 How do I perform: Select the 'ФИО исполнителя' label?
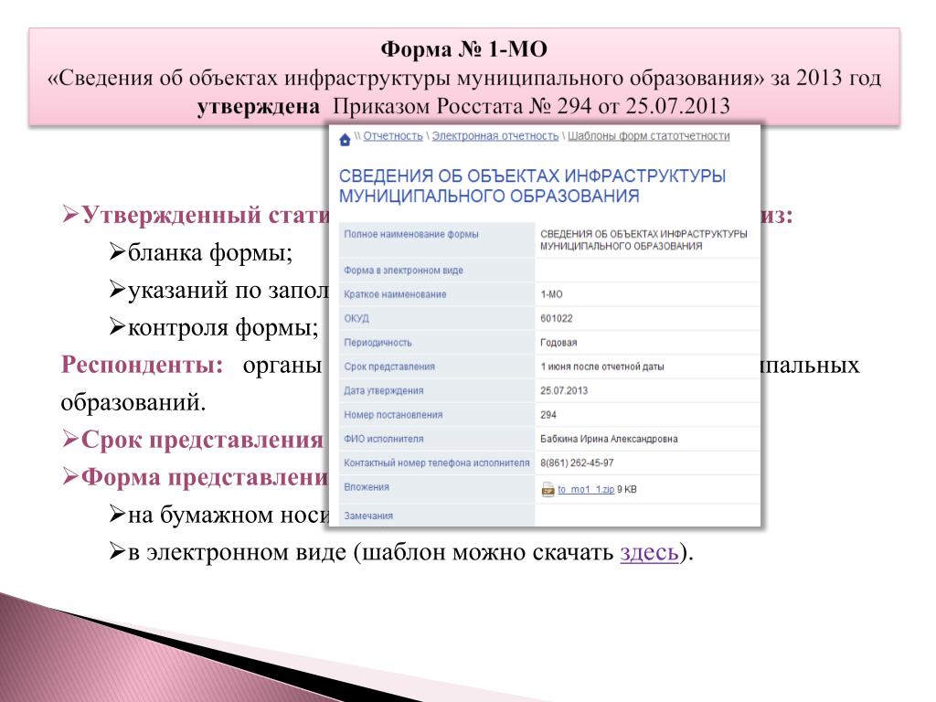383,439
